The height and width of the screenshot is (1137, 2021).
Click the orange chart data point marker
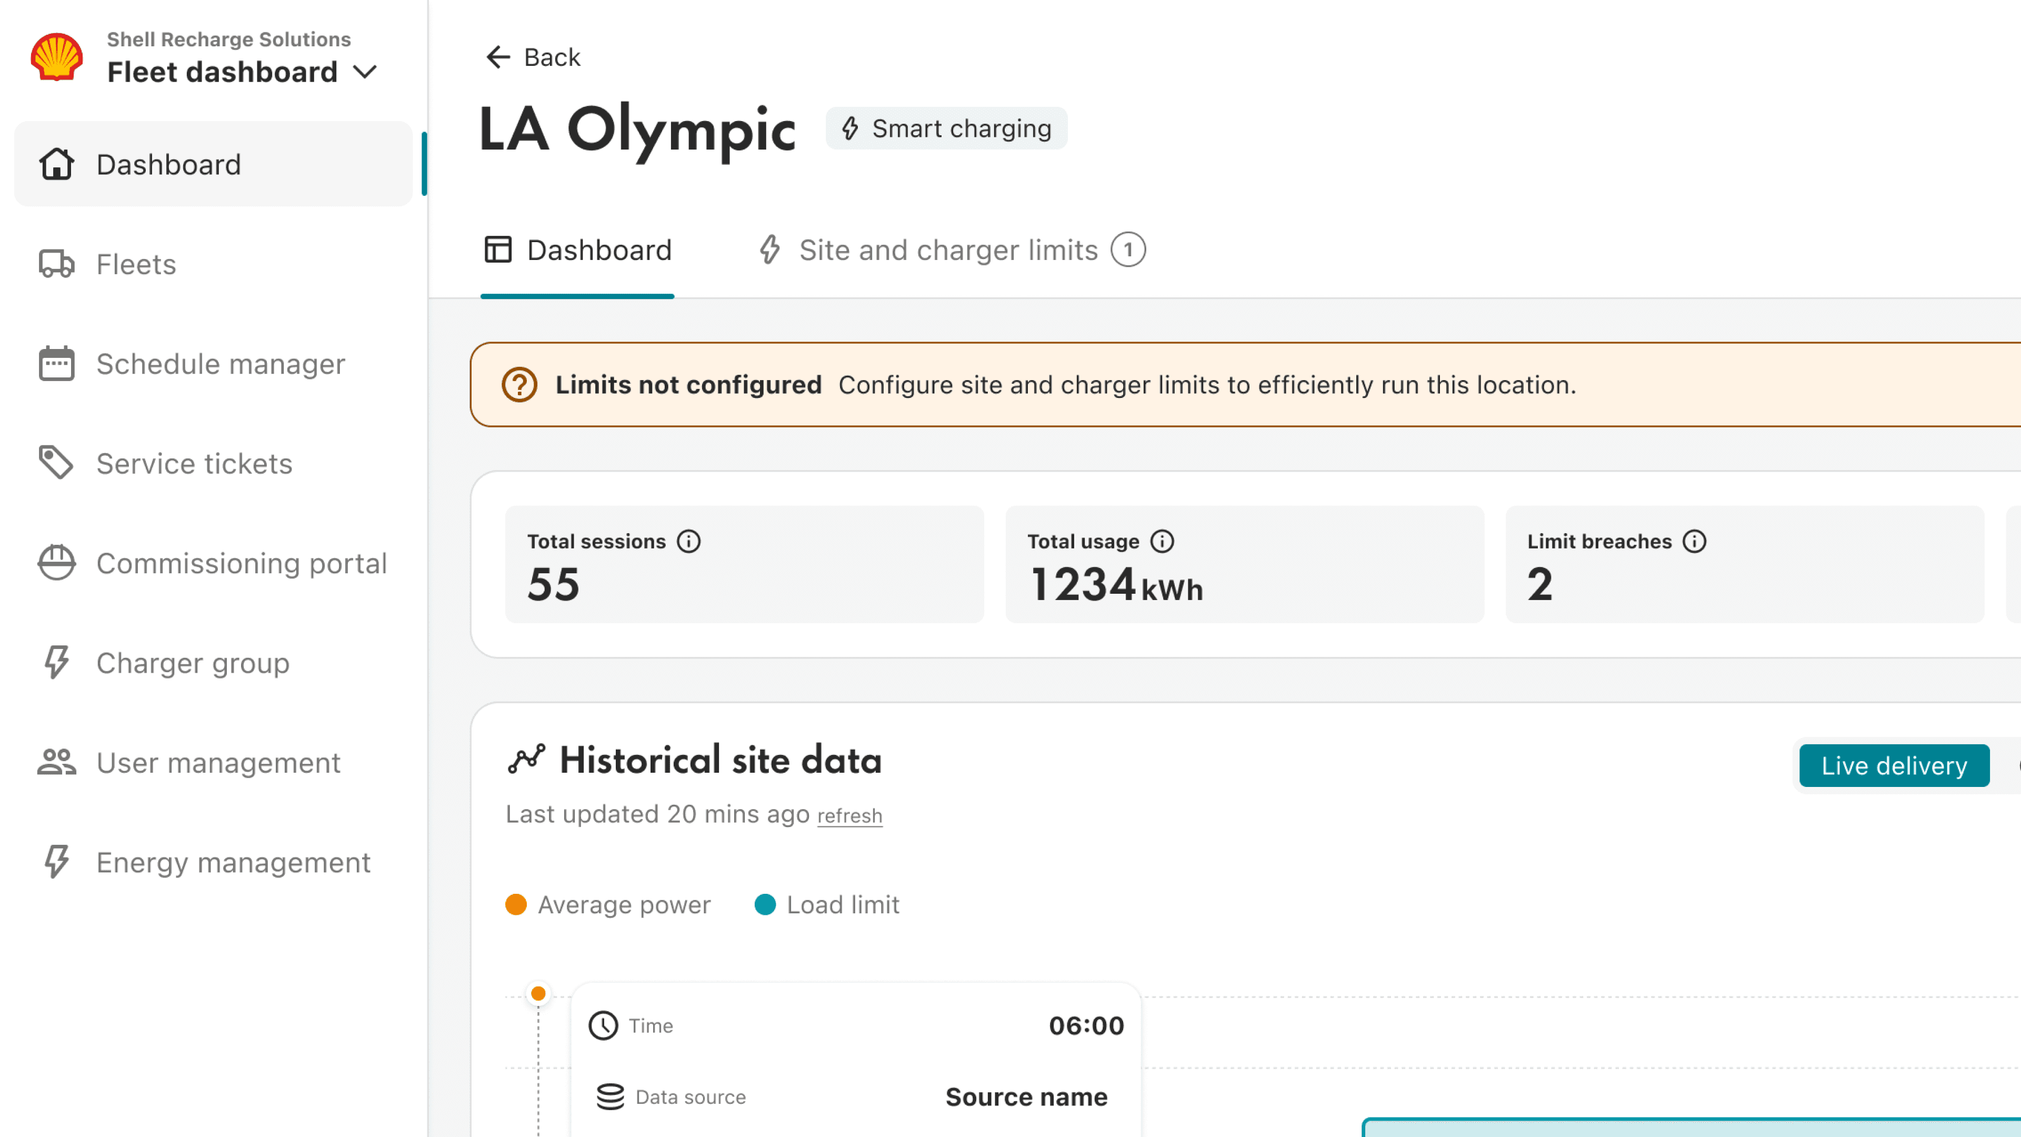click(538, 993)
